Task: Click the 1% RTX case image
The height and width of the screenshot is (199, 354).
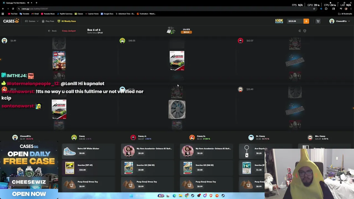Action: 171,30
